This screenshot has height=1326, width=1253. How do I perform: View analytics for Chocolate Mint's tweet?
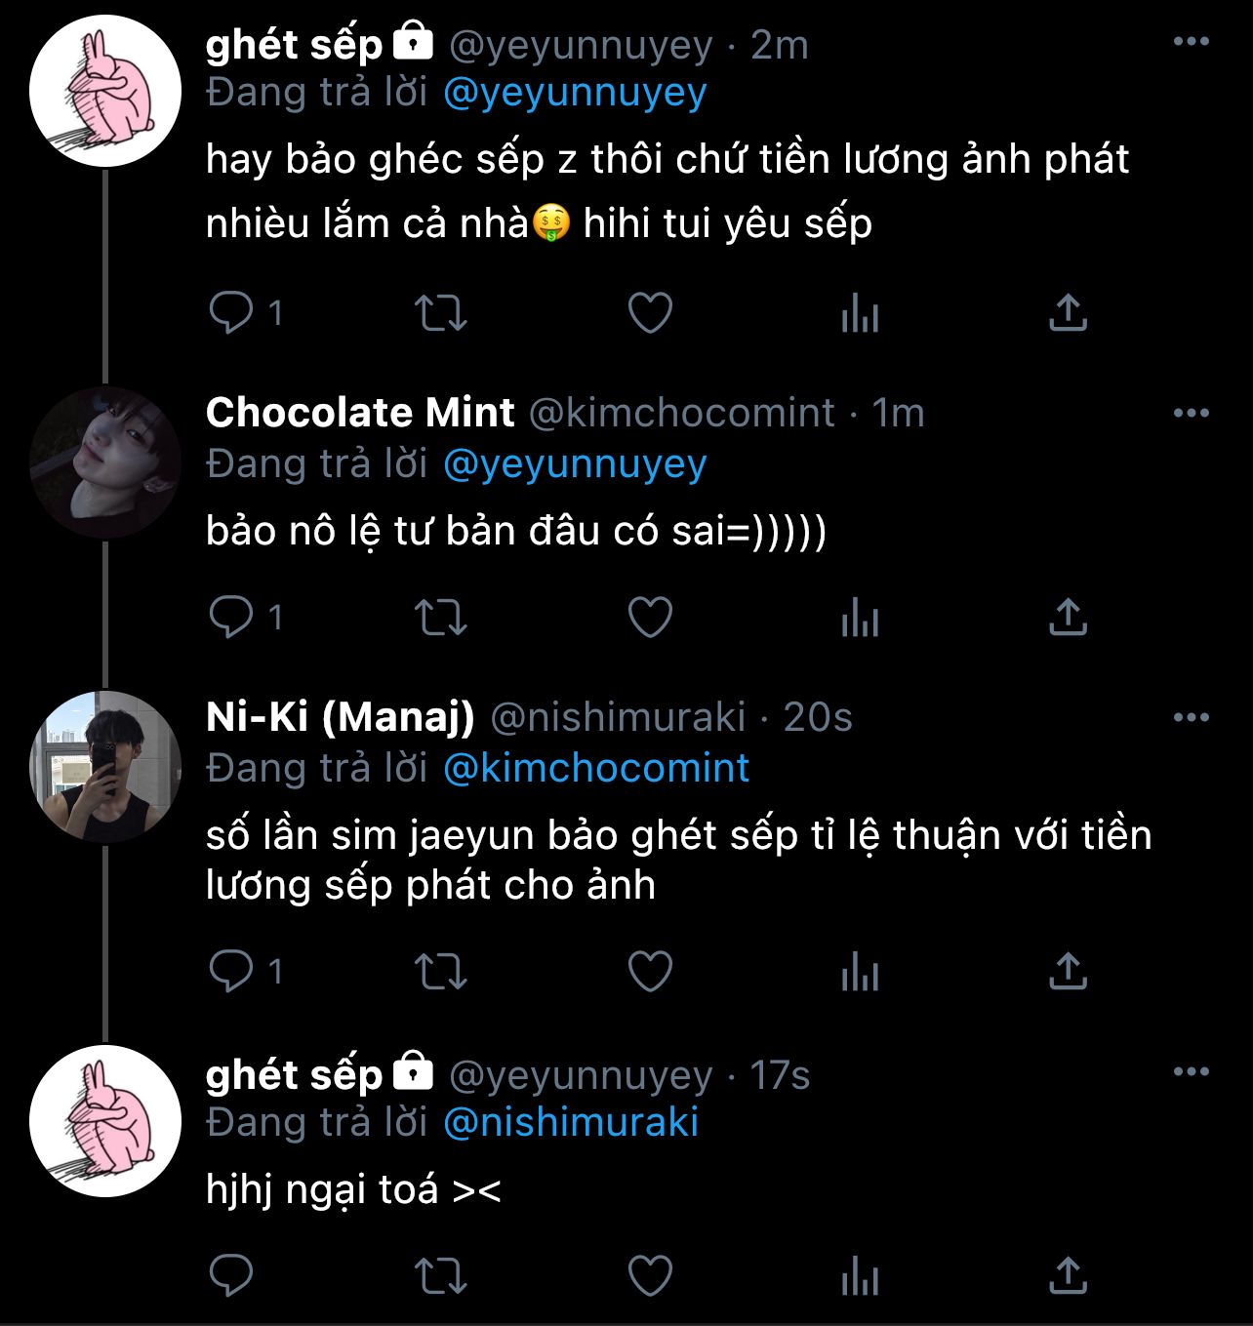[860, 618]
